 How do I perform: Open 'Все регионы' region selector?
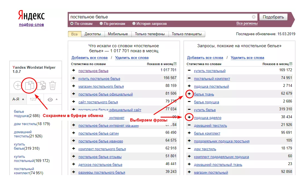(x=247, y=23)
